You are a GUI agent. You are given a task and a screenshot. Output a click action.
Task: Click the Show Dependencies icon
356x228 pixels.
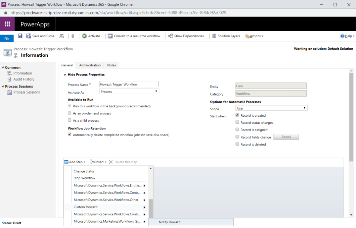point(171,36)
